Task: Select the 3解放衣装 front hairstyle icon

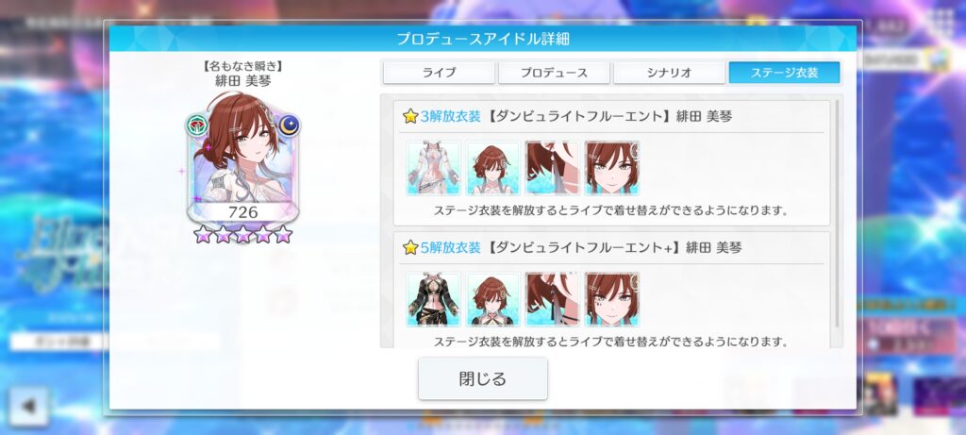Action: coord(492,168)
